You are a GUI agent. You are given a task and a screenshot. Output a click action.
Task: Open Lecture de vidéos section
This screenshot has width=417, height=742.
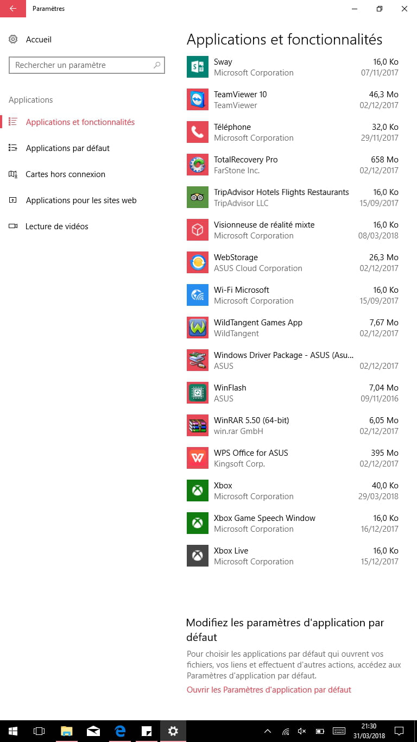[x=56, y=227]
